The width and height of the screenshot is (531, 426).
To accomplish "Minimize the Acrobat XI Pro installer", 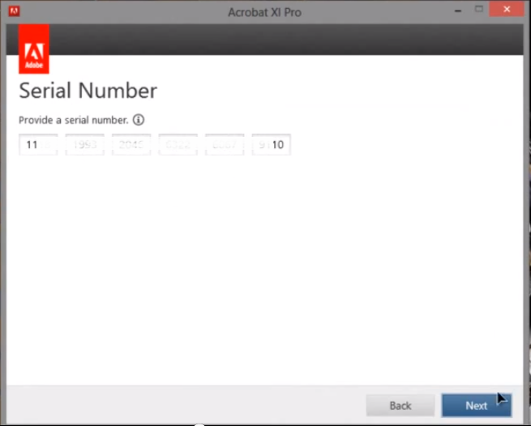I will coord(458,11).
